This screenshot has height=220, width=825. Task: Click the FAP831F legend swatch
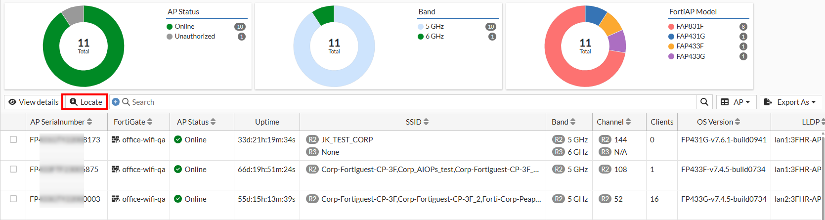(671, 27)
